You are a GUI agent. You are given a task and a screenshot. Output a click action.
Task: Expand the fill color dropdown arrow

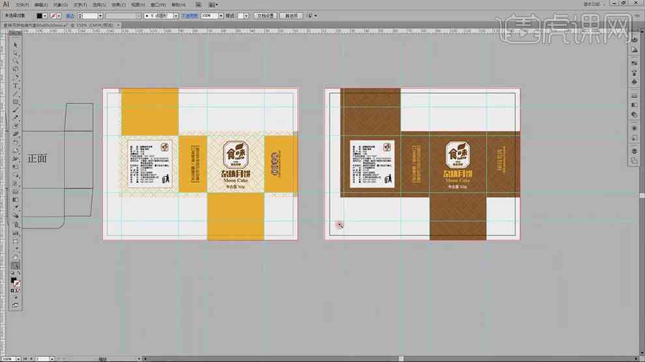[45, 16]
